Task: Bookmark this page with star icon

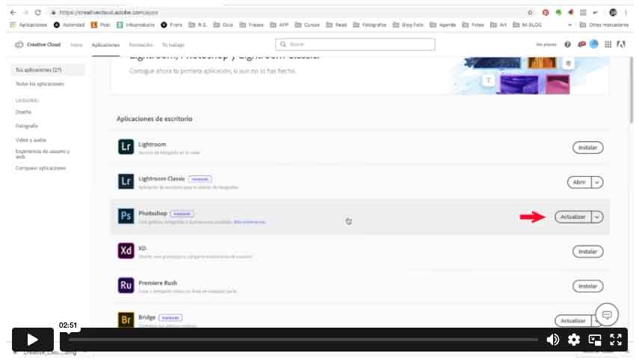Action: pyautogui.click(x=530, y=13)
